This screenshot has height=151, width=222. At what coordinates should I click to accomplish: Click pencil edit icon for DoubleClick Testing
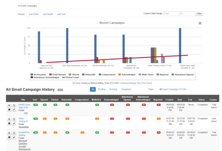tap(14, 138)
